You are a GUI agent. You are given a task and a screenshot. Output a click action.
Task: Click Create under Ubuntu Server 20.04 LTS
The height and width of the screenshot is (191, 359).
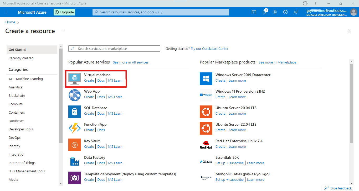coord(220,114)
